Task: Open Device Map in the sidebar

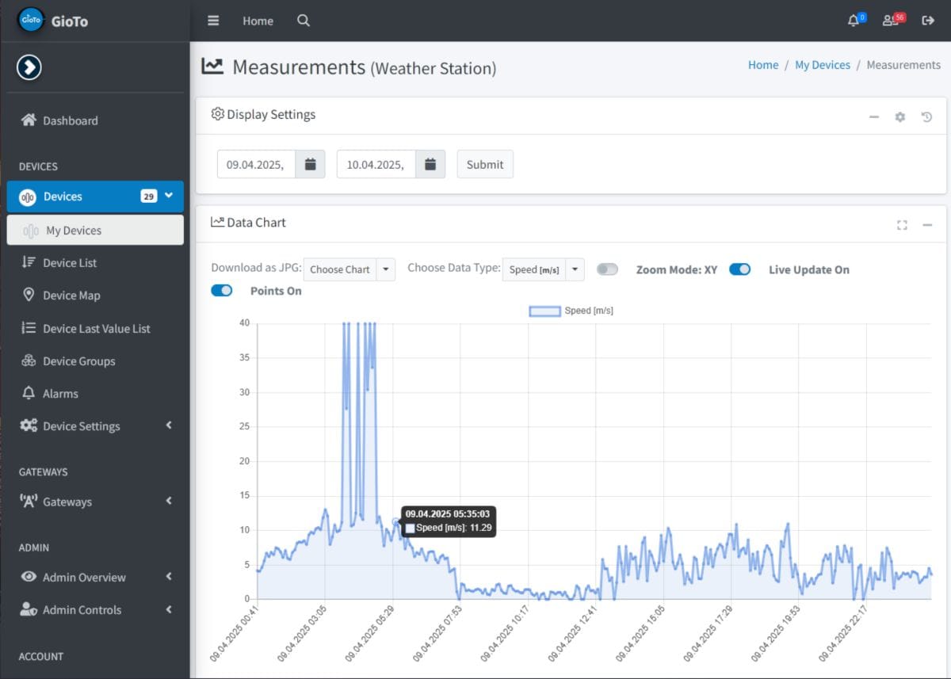Action: 71,296
